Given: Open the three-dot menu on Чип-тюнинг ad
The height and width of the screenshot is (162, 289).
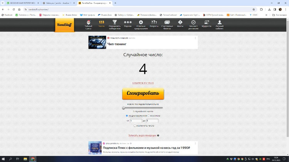Looking at the screenshot, I should [195, 38].
